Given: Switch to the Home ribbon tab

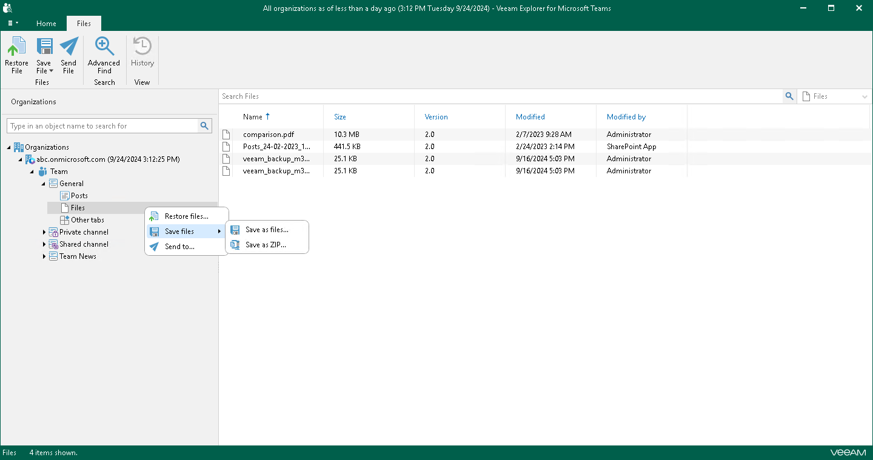Looking at the screenshot, I should [46, 23].
